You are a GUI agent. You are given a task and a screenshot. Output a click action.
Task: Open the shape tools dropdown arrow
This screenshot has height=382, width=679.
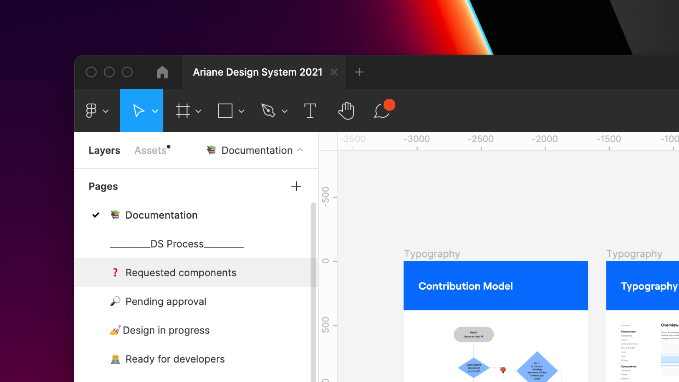click(242, 111)
